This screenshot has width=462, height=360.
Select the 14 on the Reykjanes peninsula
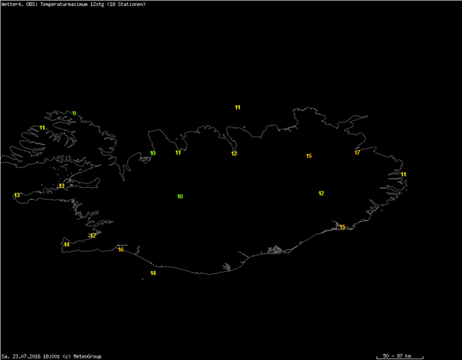point(67,245)
